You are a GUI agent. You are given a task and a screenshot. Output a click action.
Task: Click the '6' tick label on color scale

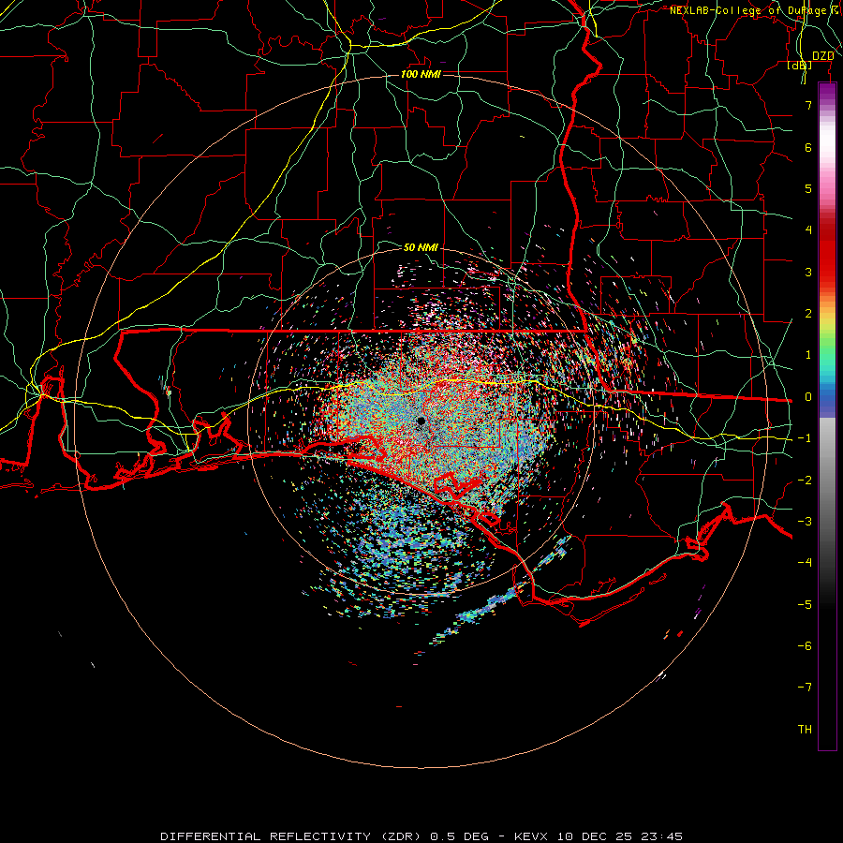point(808,147)
